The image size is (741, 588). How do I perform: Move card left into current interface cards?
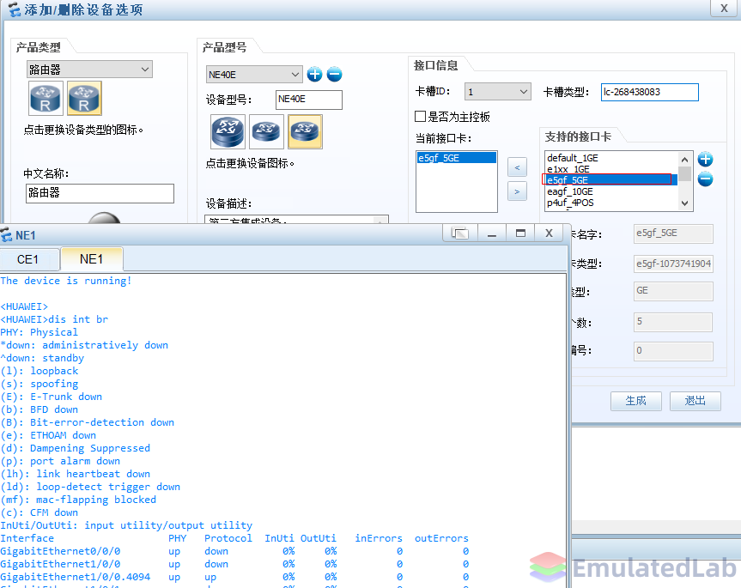click(x=517, y=167)
